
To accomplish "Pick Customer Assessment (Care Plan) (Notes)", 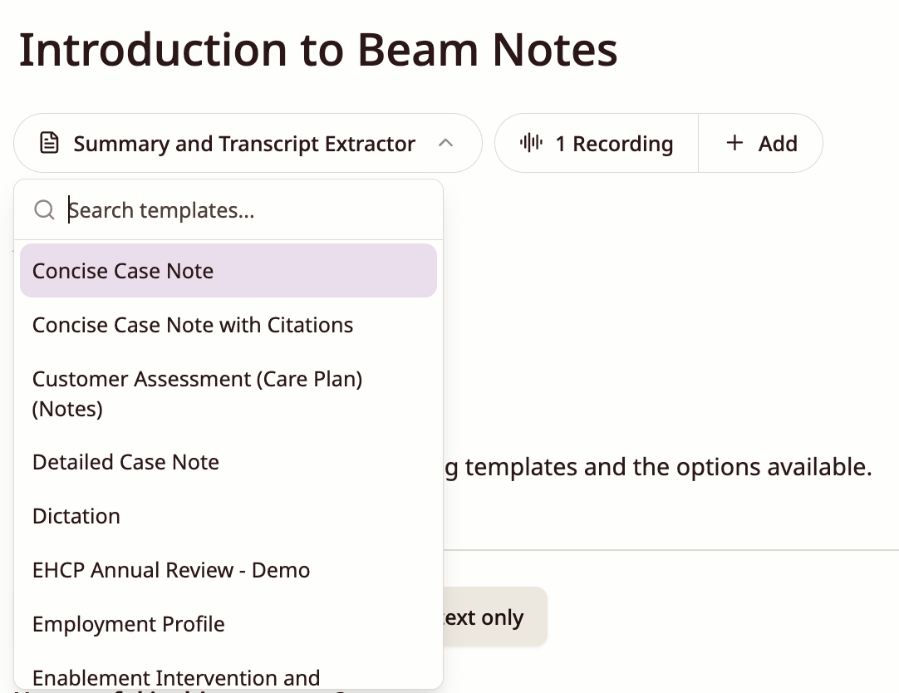I will pyautogui.click(x=228, y=394).
